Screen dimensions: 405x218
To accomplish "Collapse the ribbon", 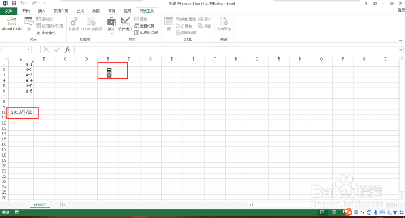I will click(x=401, y=40).
